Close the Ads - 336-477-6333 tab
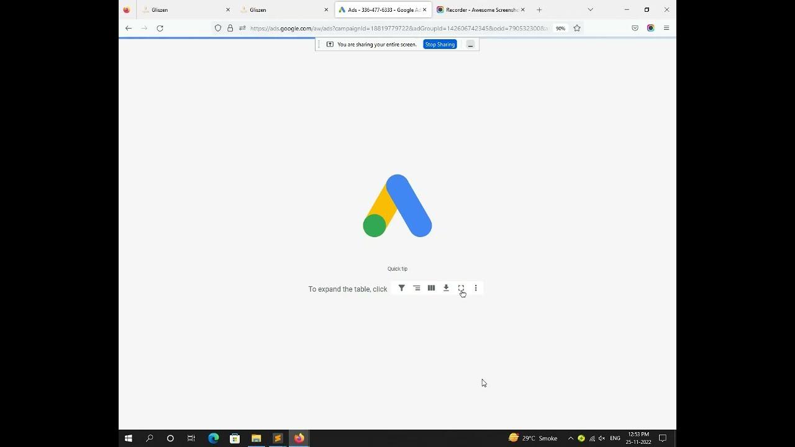The width and height of the screenshot is (795, 447). (x=424, y=10)
